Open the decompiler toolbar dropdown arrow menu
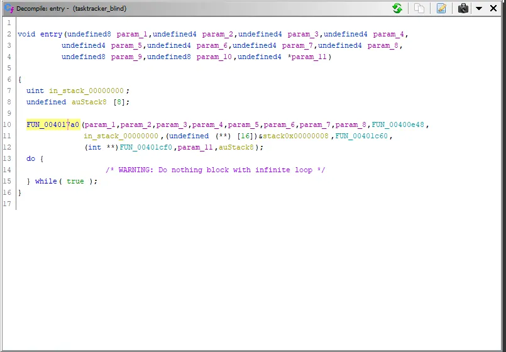This screenshot has height=352, width=506. click(478, 8)
